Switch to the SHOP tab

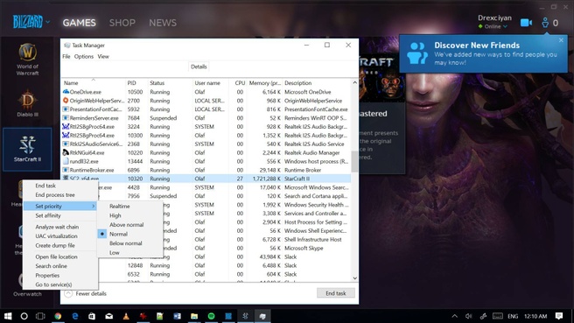tap(122, 23)
